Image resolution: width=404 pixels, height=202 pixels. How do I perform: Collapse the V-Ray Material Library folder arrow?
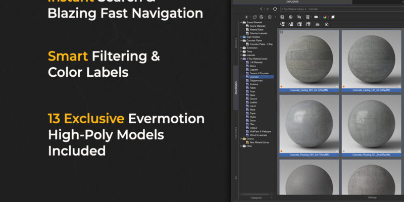coord(241,59)
